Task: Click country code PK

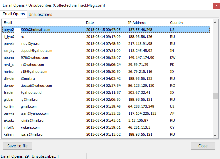Action: (172, 65)
